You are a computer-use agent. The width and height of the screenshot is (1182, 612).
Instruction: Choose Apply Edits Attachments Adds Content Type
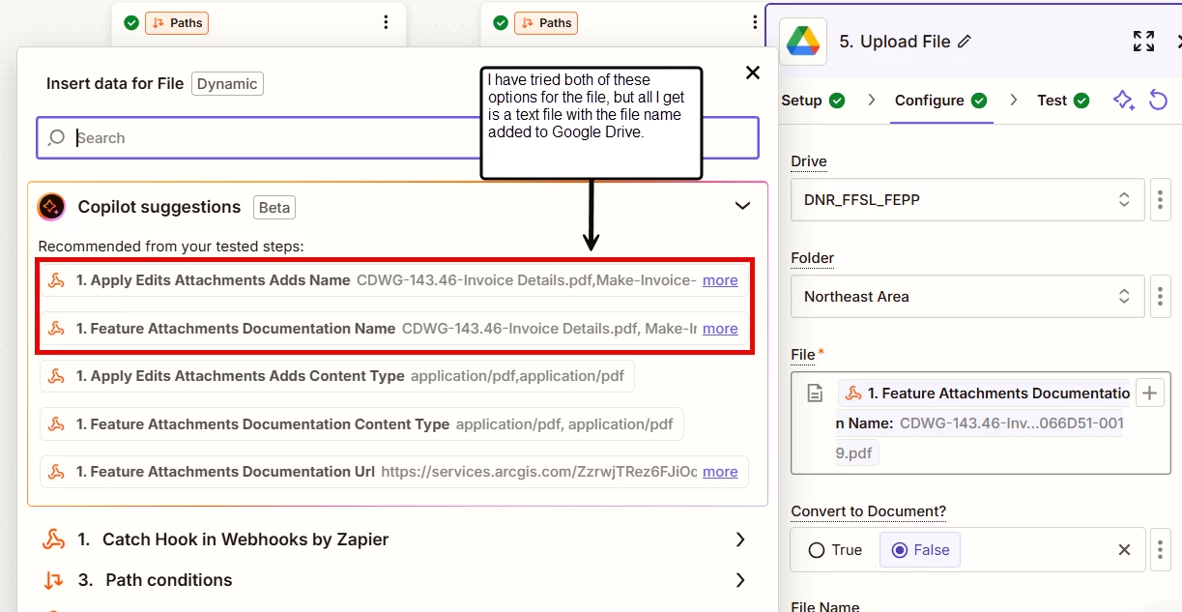tap(337, 376)
